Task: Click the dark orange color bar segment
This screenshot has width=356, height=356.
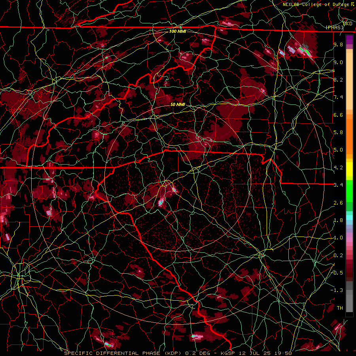Action: [349, 136]
